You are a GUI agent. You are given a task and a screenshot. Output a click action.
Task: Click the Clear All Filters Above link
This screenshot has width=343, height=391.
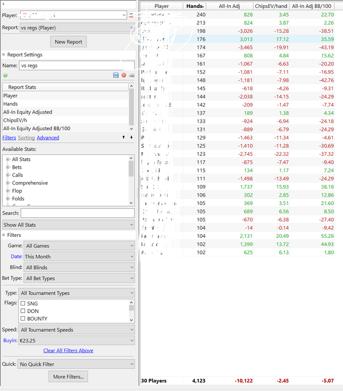(x=68, y=350)
